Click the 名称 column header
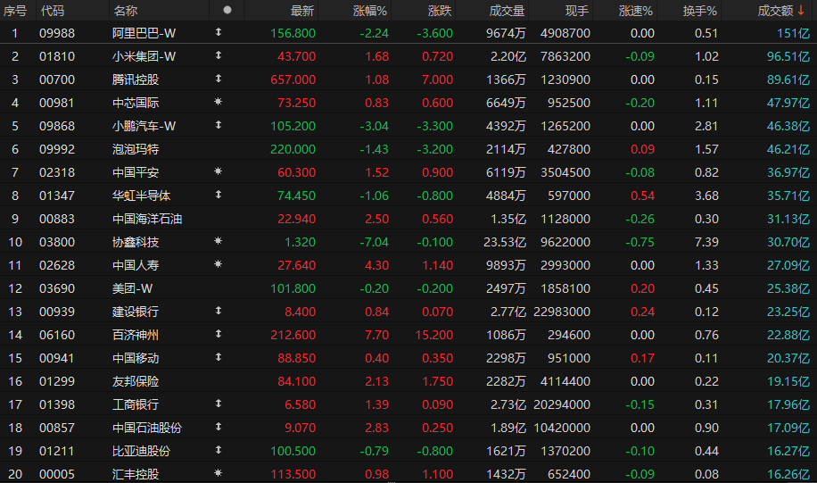This screenshot has width=817, height=483. (x=125, y=11)
